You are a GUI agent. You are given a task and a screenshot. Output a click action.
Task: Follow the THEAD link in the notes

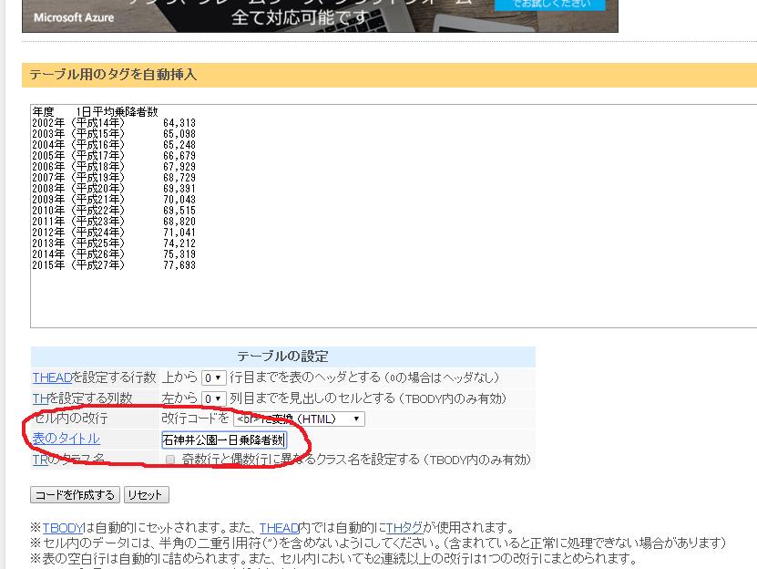(279, 527)
